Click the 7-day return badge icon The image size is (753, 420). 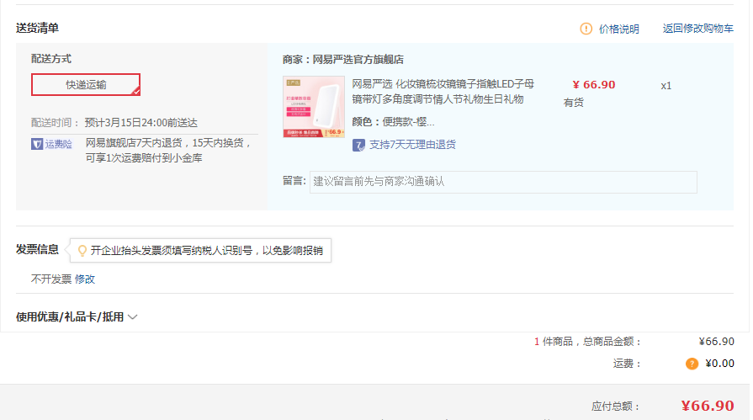click(358, 145)
